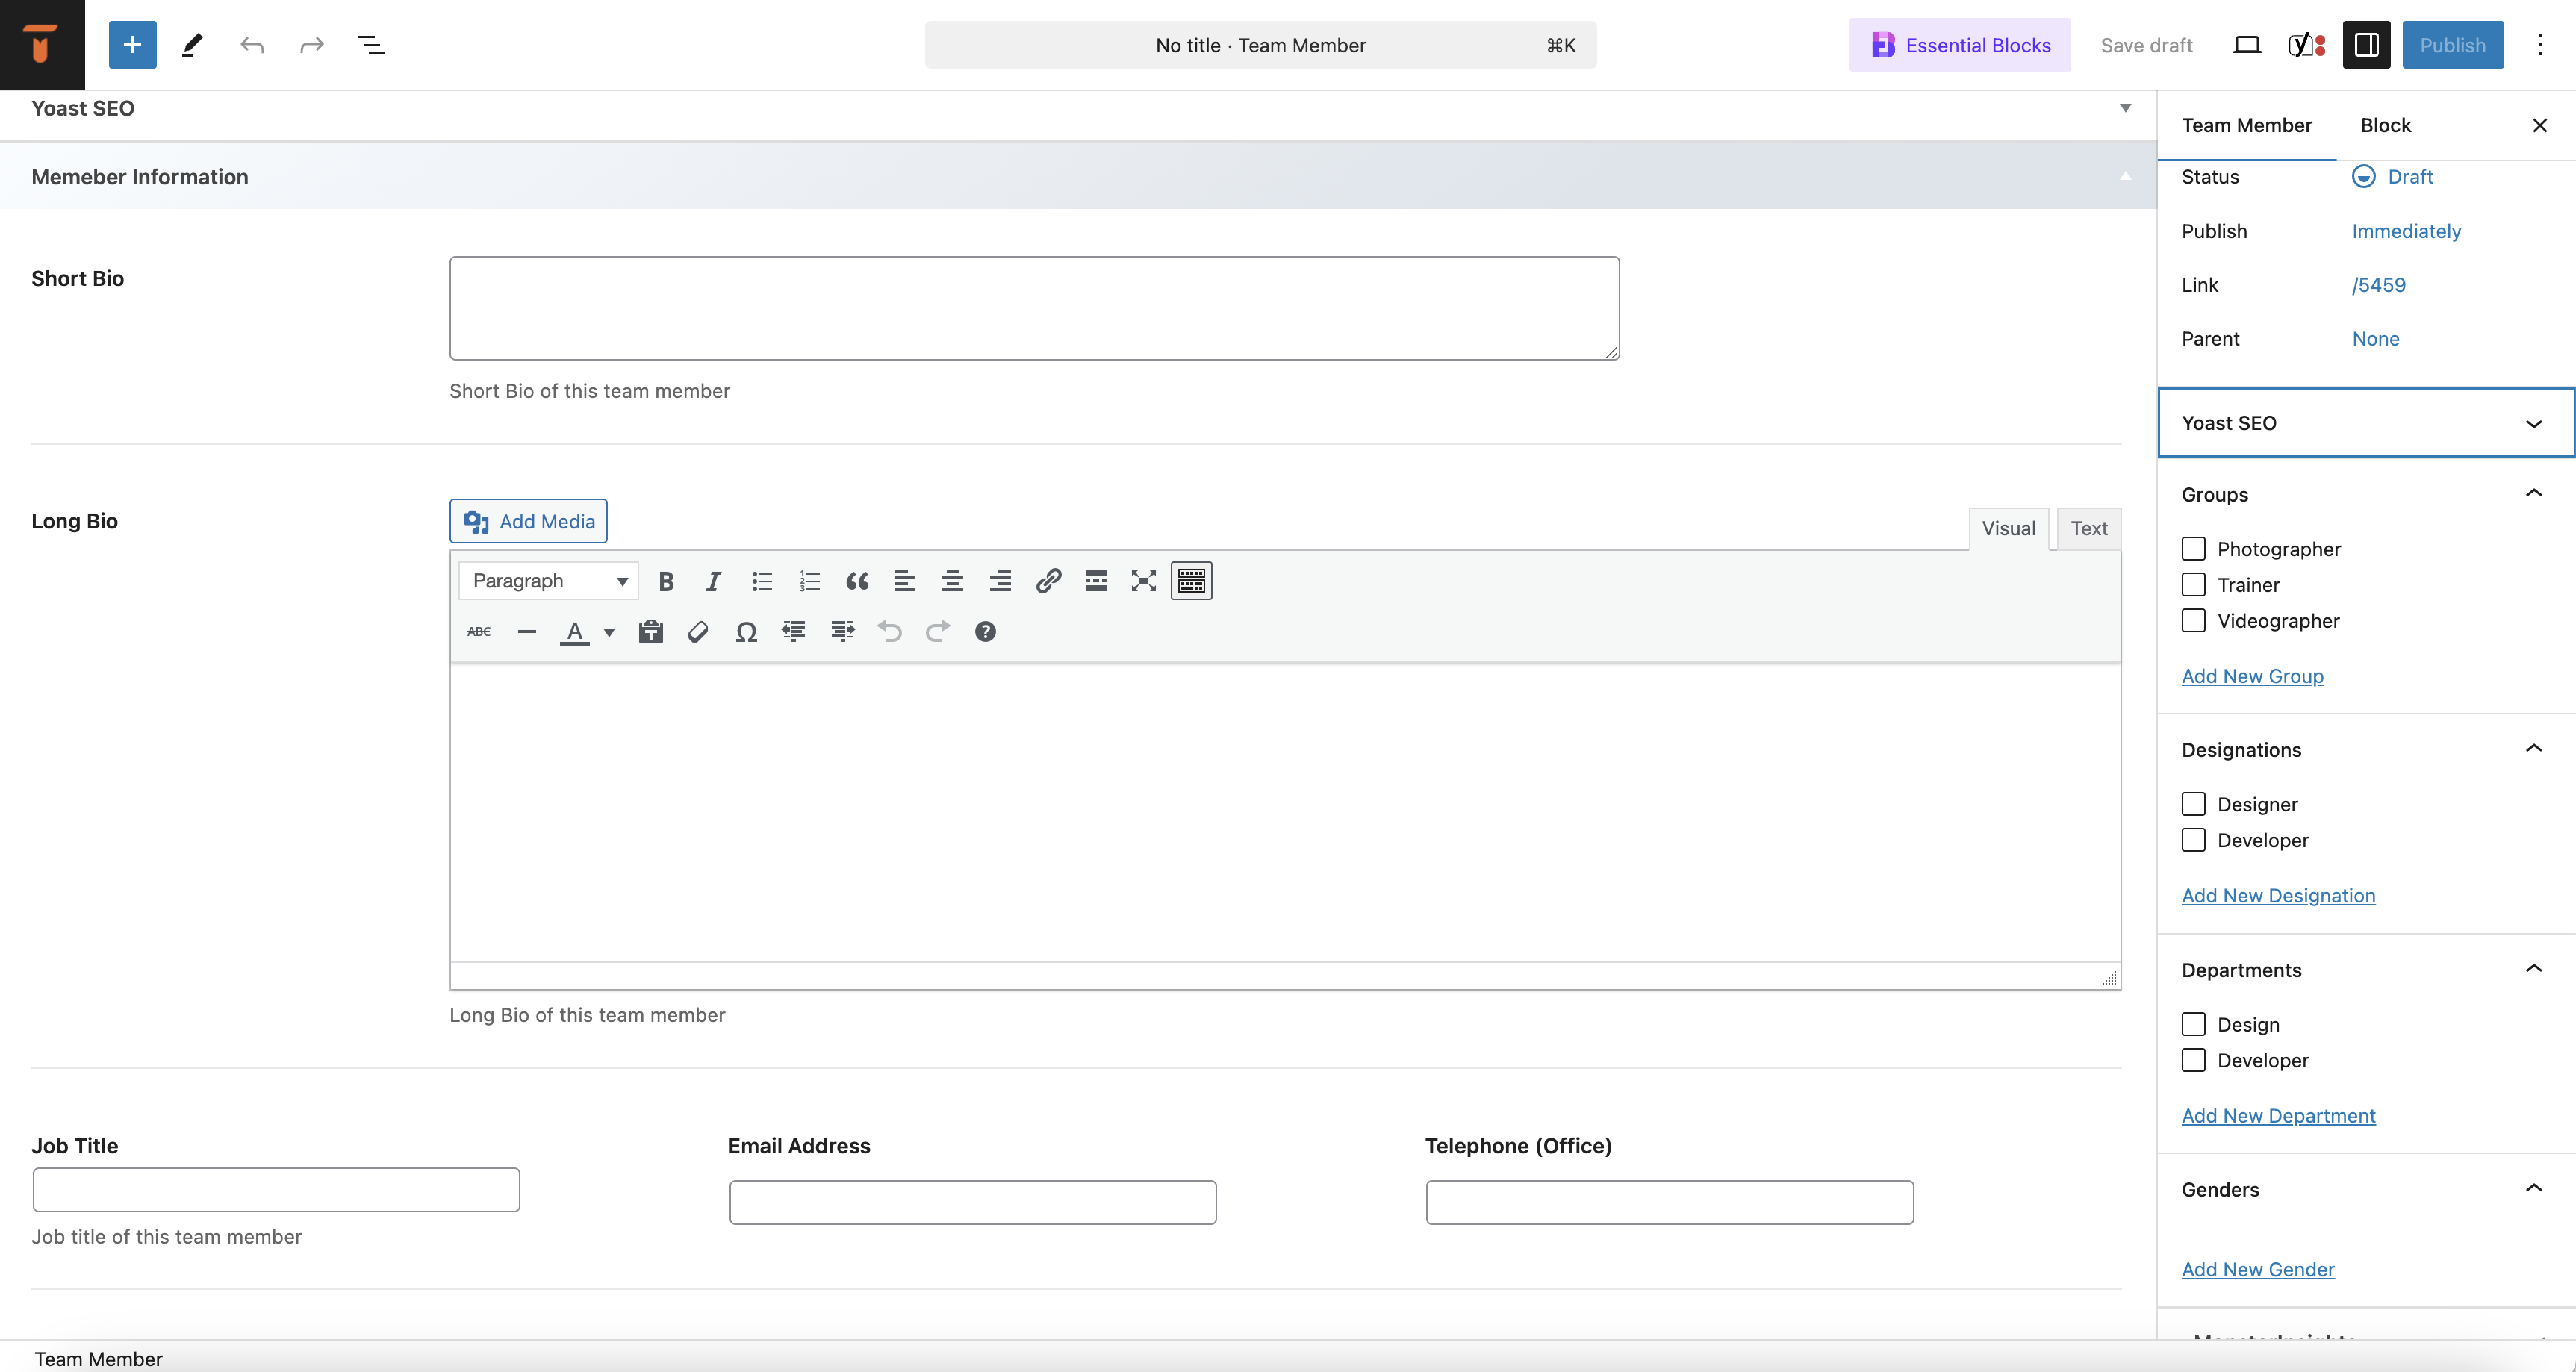
Task: Focus the Job Title input field
Action: [276, 1190]
